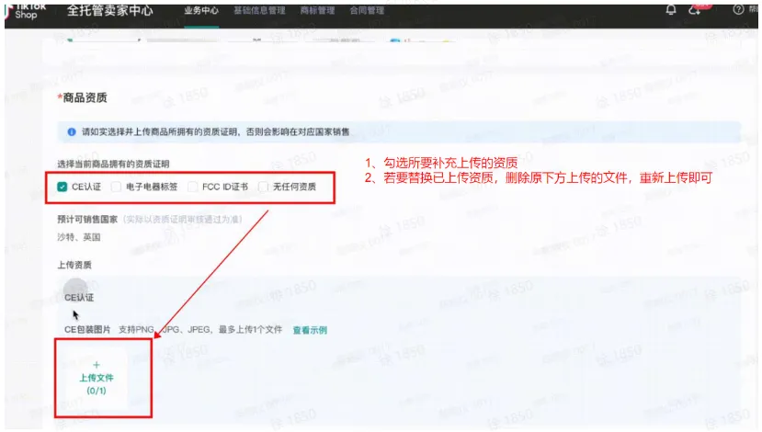Click the cloud download icon with badge
The width and height of the screenshot is (762, 432).
pyautogui.click(x=695, y=10)
